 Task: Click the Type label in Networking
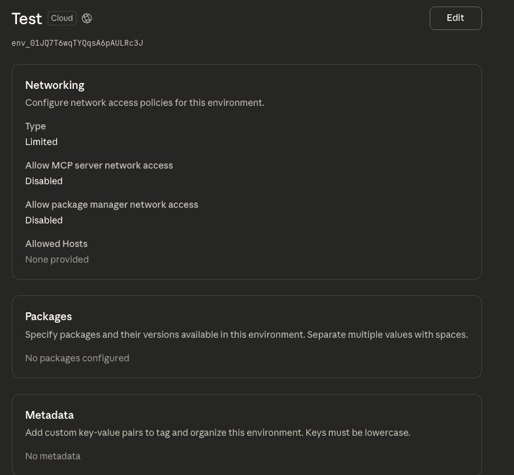35,126
